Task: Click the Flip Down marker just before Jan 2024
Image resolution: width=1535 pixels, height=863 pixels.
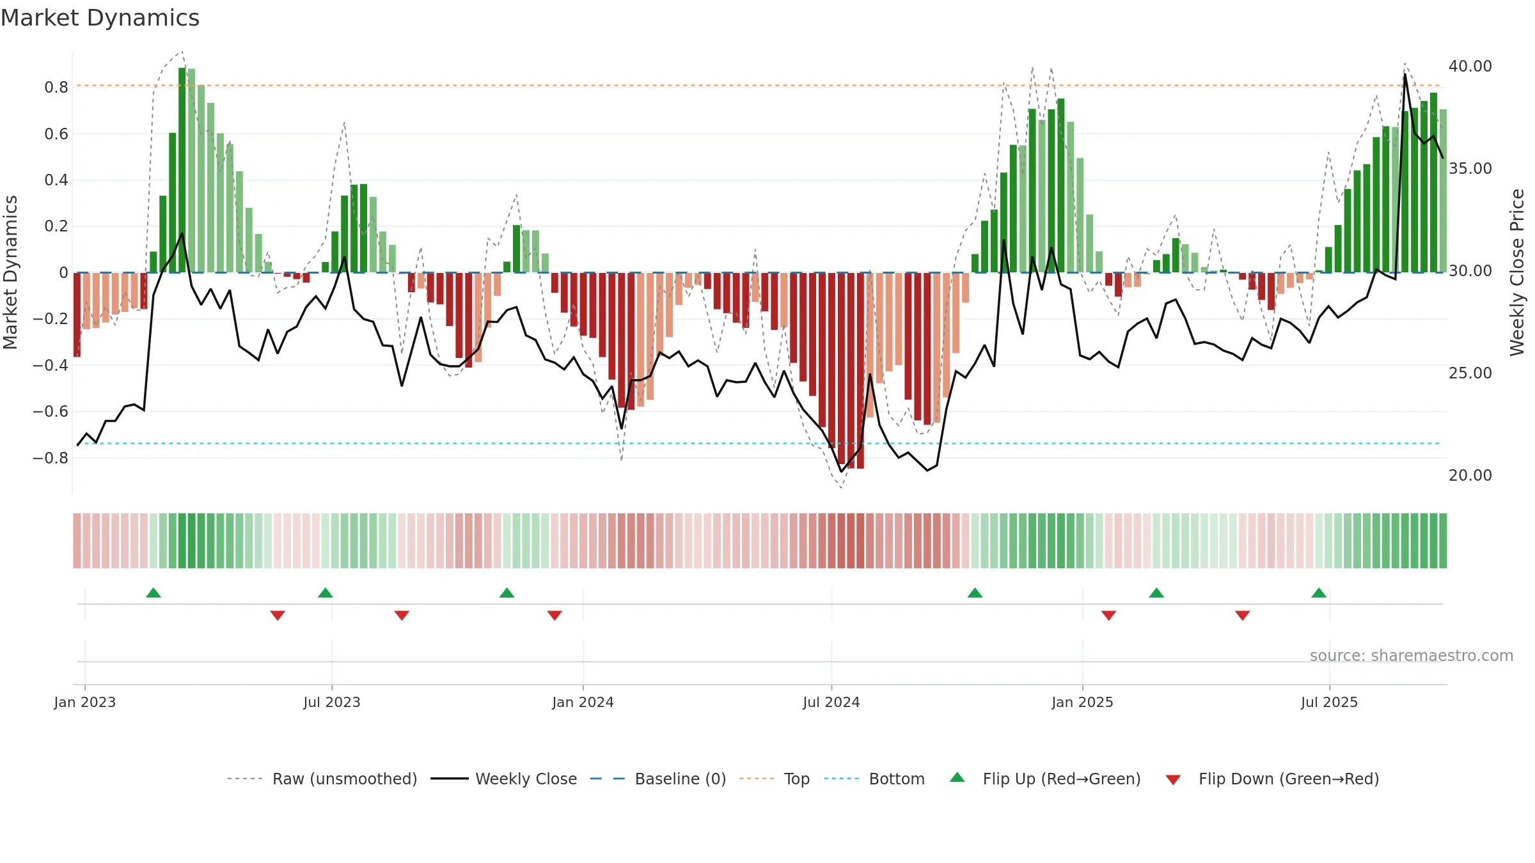Action: click(x=555, y=616)
